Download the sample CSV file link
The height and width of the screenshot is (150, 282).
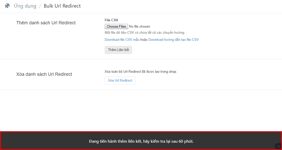click(122, 40)
